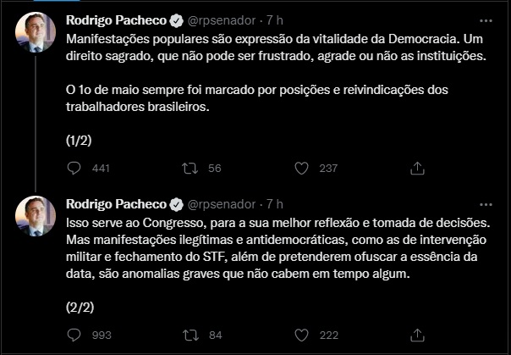Open the more options menu on first tweet
The height and width of the screenshot is (355, 511).
click(485, 19)
